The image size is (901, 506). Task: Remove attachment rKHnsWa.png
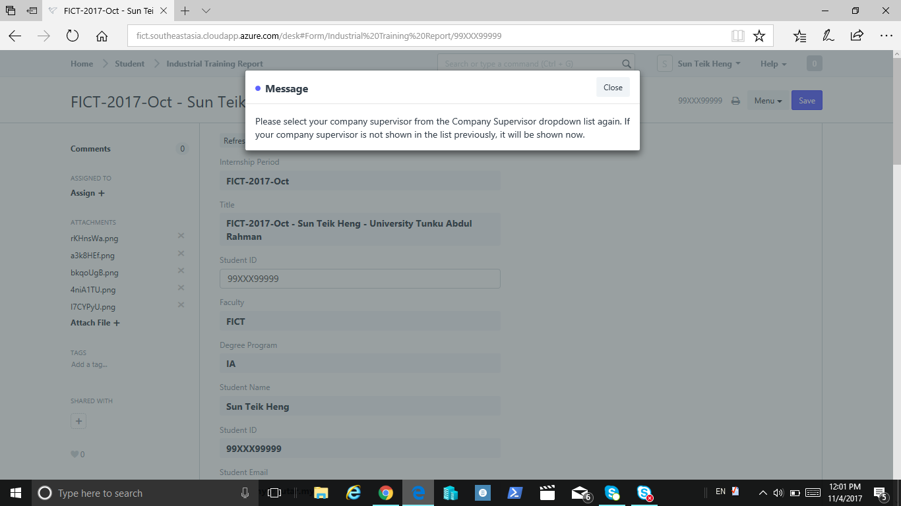[181, 236]
